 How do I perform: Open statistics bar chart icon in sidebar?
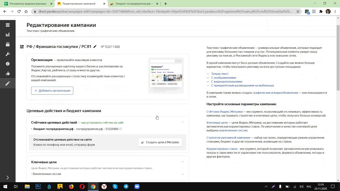(7, 35)
